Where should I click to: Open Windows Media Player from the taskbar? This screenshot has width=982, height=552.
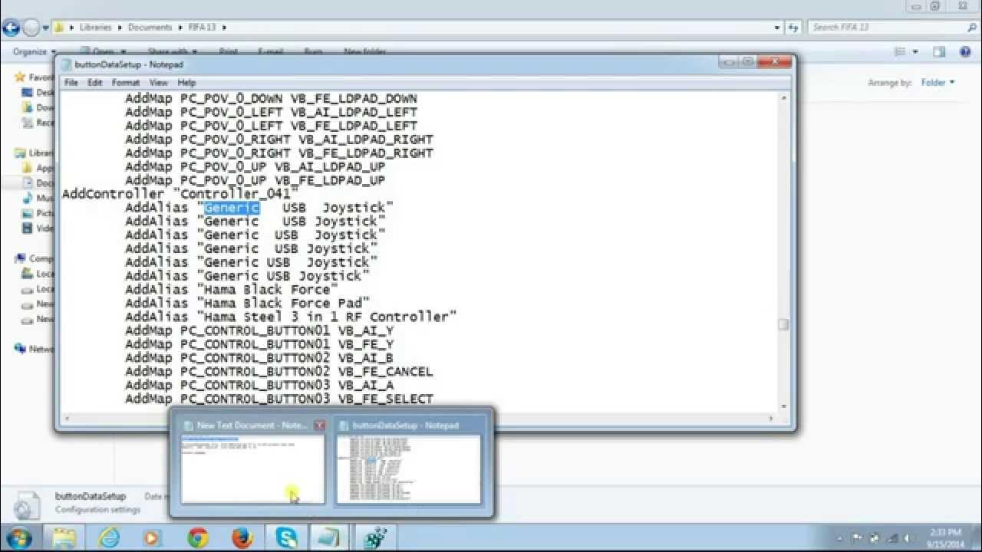coord(151,538)
